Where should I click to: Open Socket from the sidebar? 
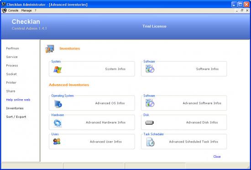pos(11,74)
